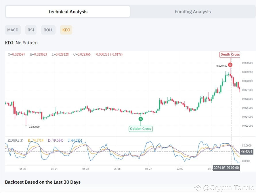Image resolution: width=256 pixels, height=194 pixels.
Task: Click the 05-25 date on time axis
Action: [85, 169]
